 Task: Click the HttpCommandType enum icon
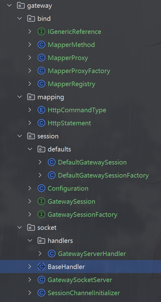click(41, 110)
